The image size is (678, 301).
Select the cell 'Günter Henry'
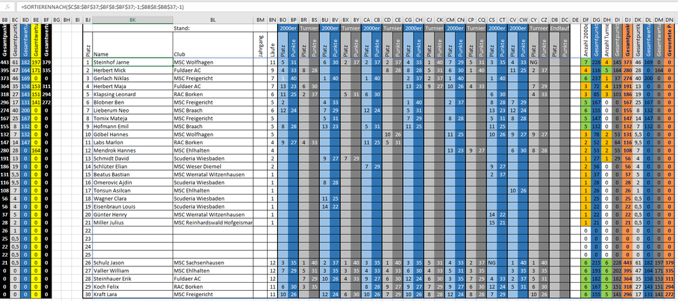[132, 215]
